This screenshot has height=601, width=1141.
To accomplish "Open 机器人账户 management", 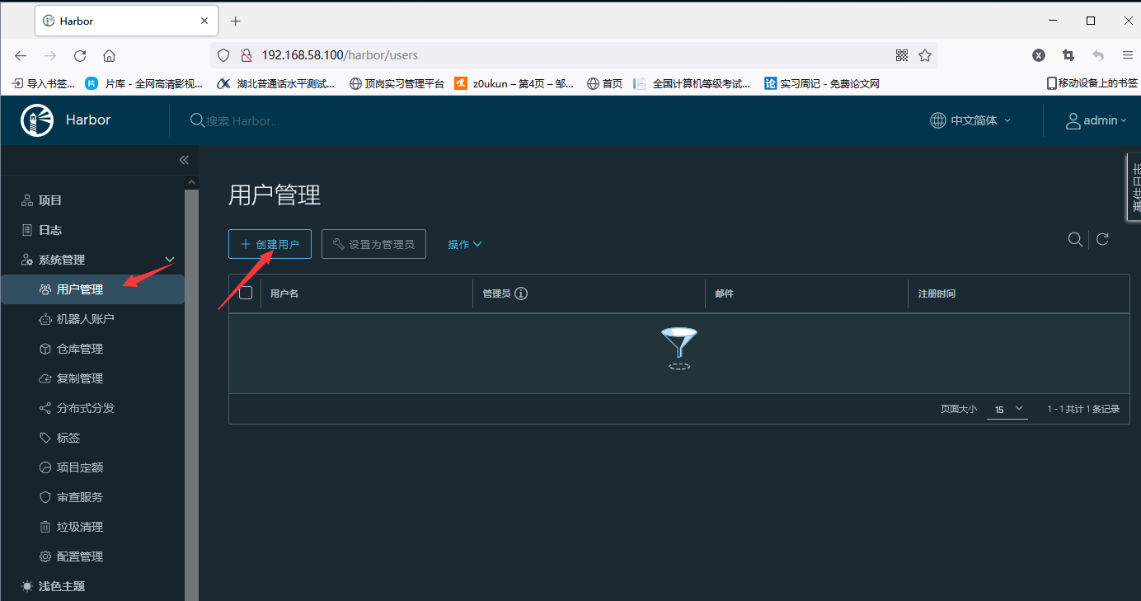I will click(78, 318).
